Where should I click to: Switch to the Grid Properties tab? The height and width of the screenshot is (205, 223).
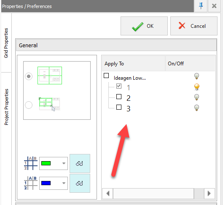click(x=6, y=43)
